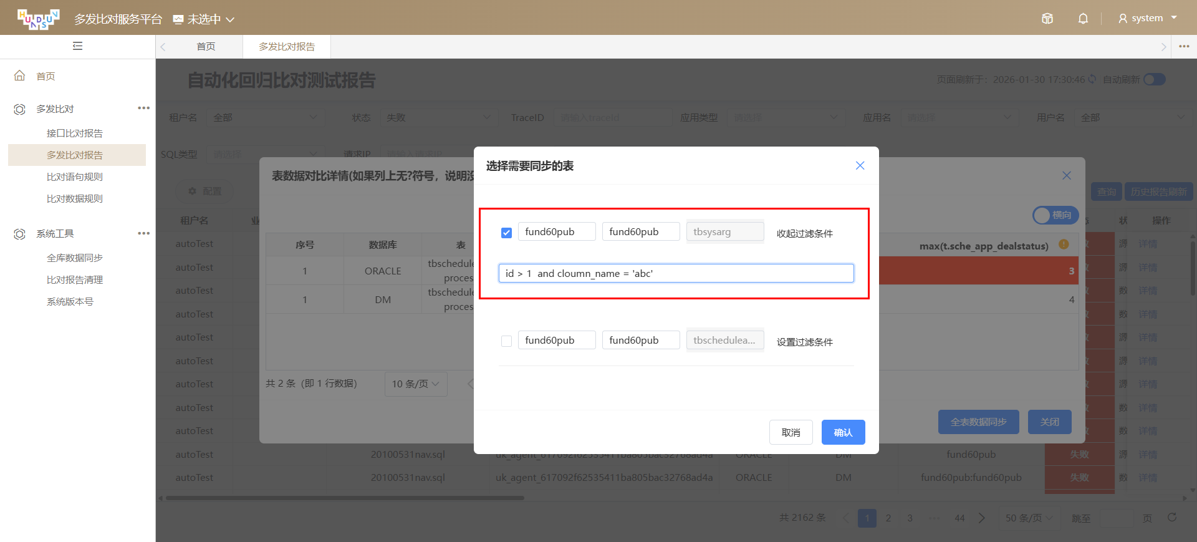Collapse the sidebar with menu fold icon
Image resolution: width=1197 pixels, height=542 pixels.
coord(77,46)
